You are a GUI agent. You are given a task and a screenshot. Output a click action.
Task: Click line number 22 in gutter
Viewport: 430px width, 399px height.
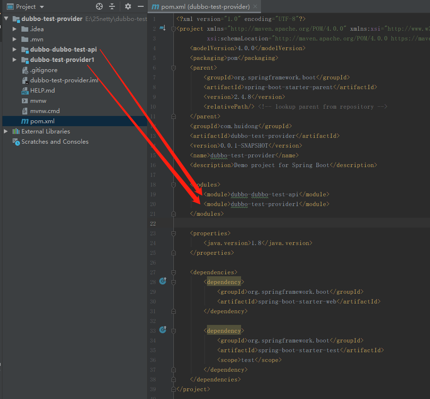153,224
